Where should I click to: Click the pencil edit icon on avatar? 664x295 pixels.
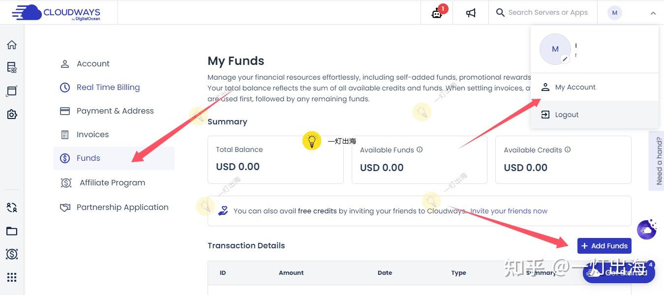[x=566, y=59]
